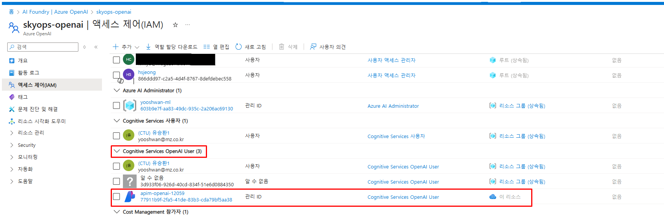
Task: Click the edit columns (열 편집) icon
Action: 207,47
